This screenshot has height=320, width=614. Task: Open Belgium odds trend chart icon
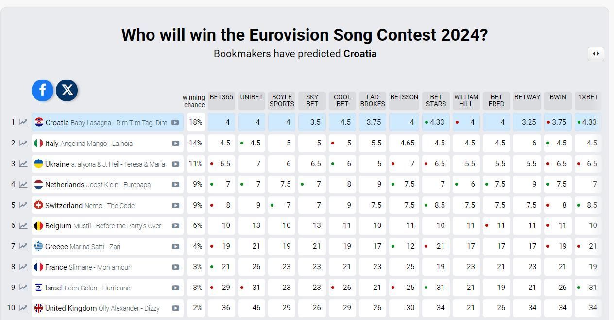tap(23, 226)
